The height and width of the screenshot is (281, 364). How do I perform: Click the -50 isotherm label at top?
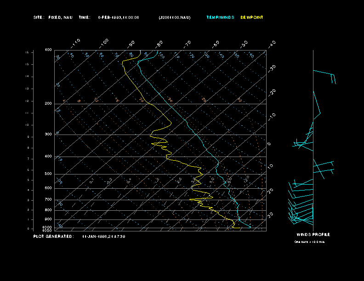coord(244,45)
